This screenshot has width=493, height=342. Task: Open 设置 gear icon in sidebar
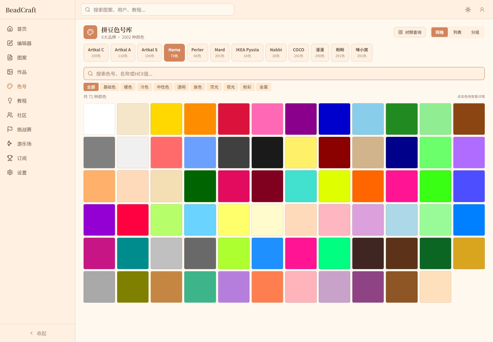click(10, 172)
